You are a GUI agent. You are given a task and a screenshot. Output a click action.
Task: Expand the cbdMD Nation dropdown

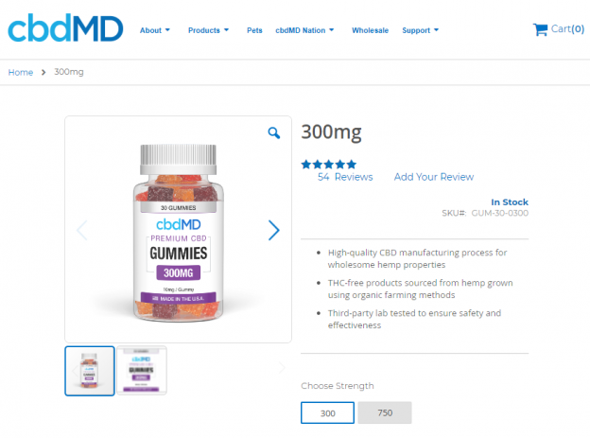pos(304,30)
